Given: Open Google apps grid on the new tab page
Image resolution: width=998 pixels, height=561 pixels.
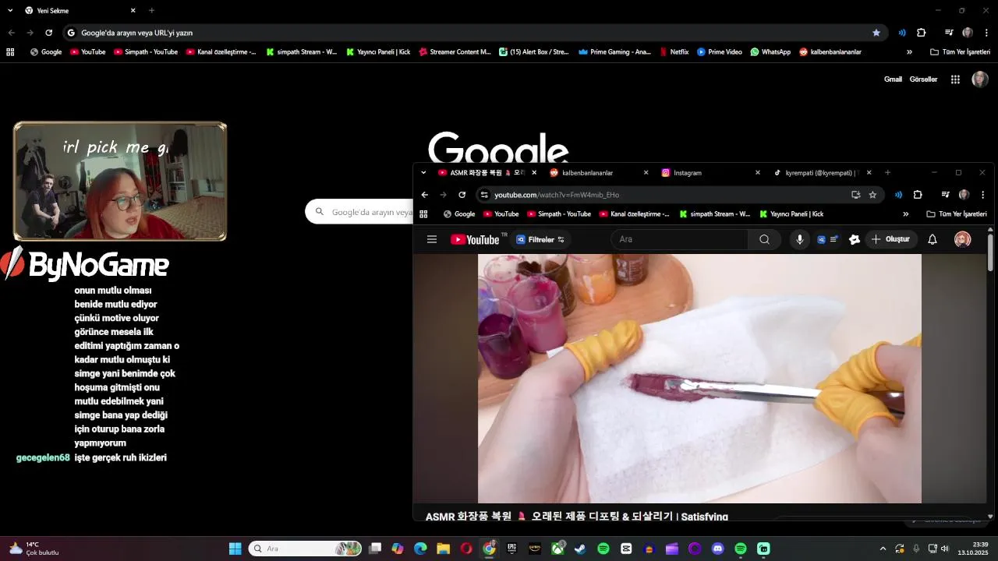Looking at the screenshot, I should [955, 79].
